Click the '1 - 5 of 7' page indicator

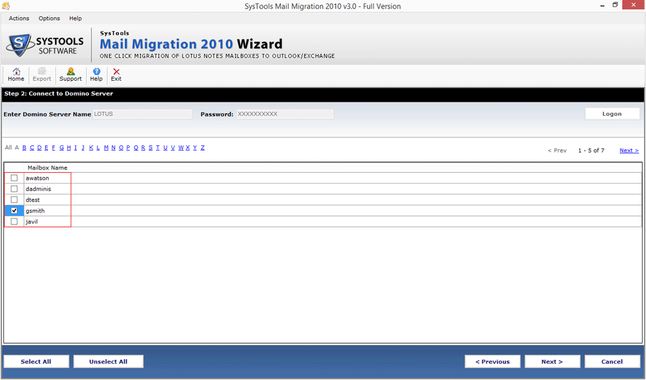click(591, 151)
